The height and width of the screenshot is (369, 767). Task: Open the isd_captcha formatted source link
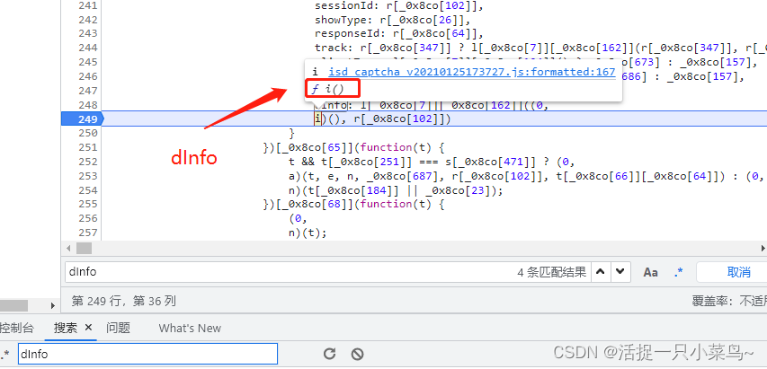tap(471, 72)
